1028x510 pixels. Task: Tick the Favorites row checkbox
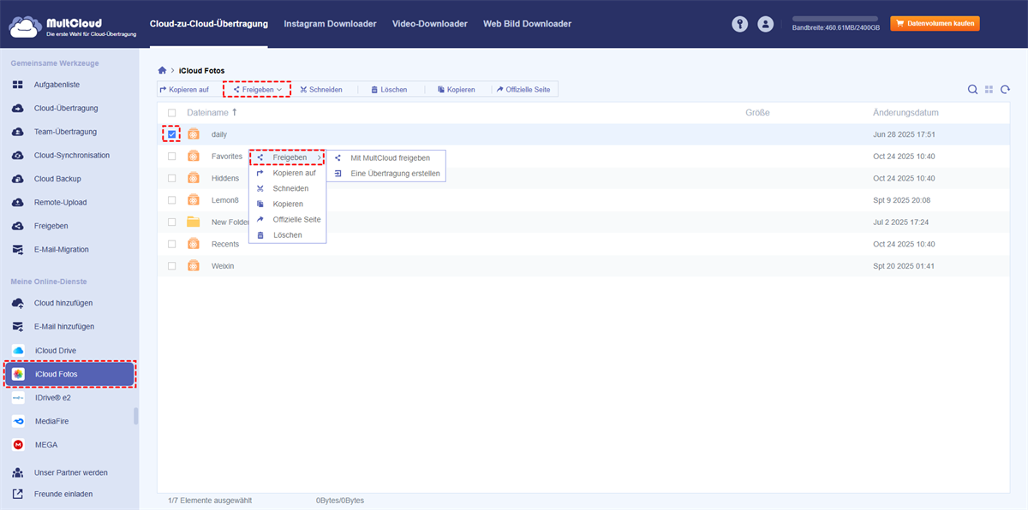tap(172, 157)
